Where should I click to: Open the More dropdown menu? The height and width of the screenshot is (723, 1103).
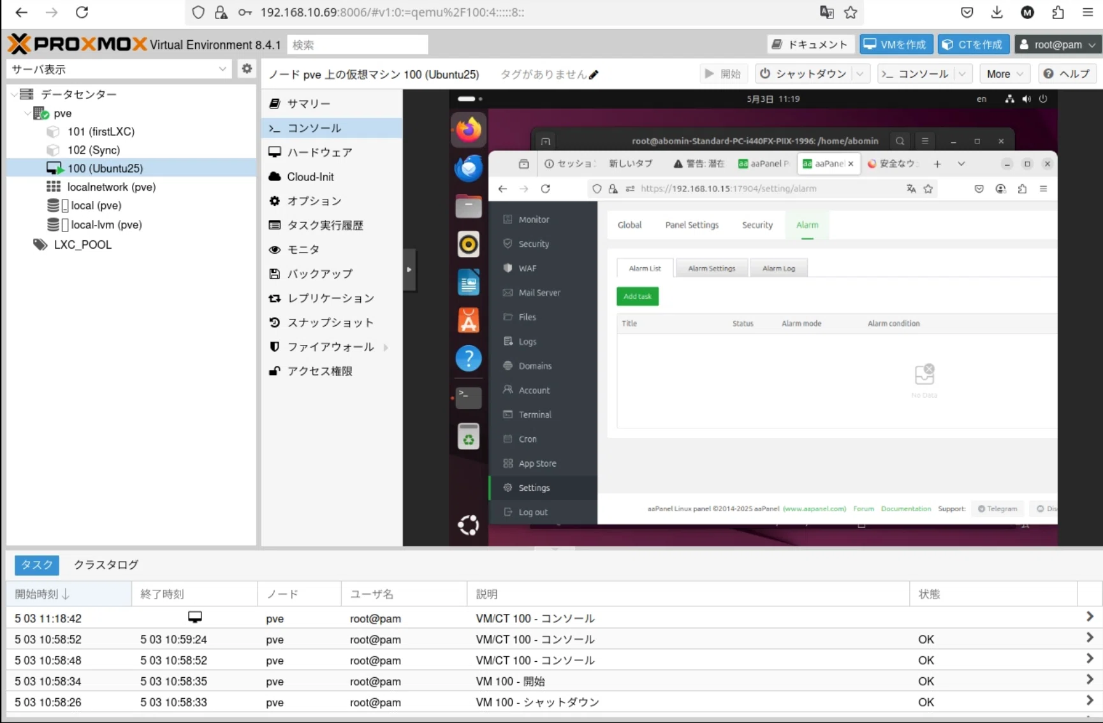click(1005, 74)
